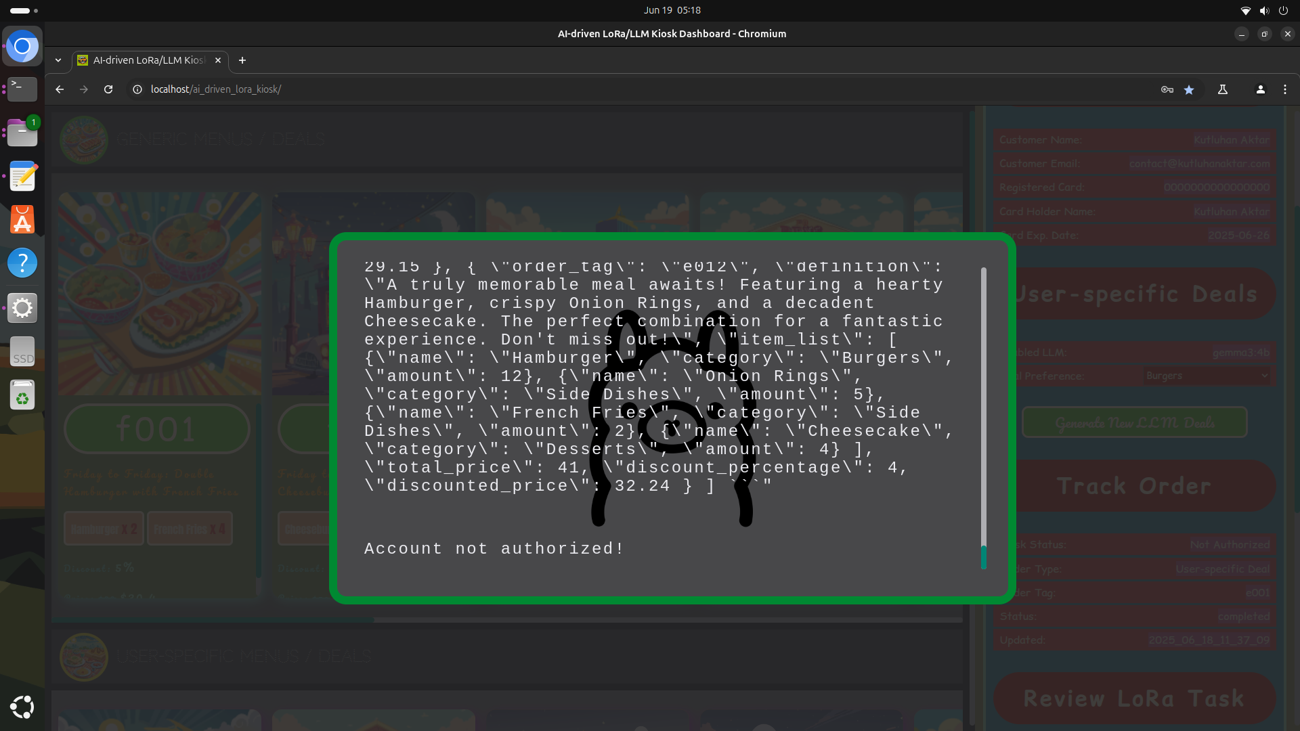
Task: Open the Terminal from the dock
Action: (22, 89)
